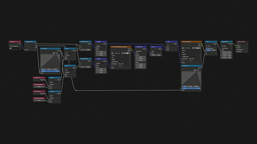Click curve graph of Float Curve below Noise.png
The height and width of the screenshot is (144, 257).
click(x=191, y=78)
